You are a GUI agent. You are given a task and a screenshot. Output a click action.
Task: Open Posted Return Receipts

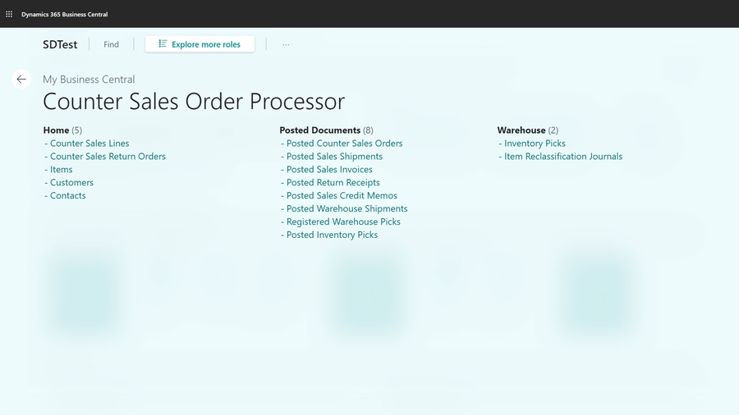tap(333, 183)
